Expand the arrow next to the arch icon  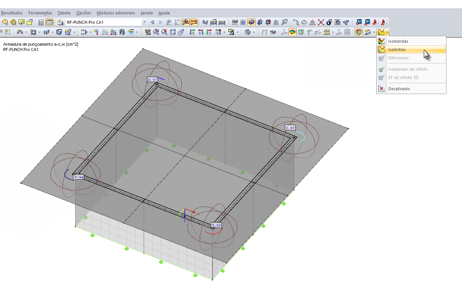coord(26,32)
